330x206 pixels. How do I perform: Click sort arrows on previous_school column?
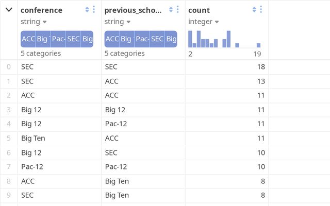pos(171,10)
